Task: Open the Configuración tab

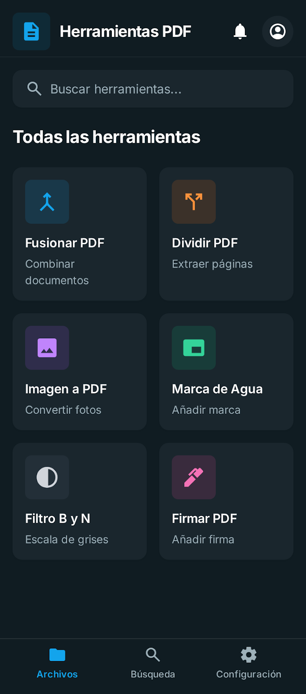Action: [248, 663]
